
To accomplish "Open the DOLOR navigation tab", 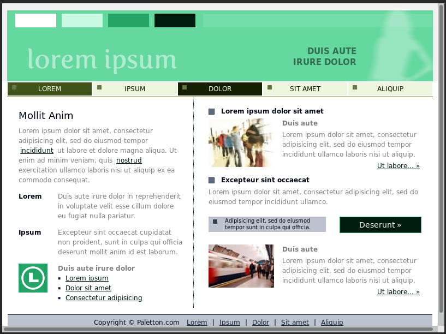I will coord(220,89).
